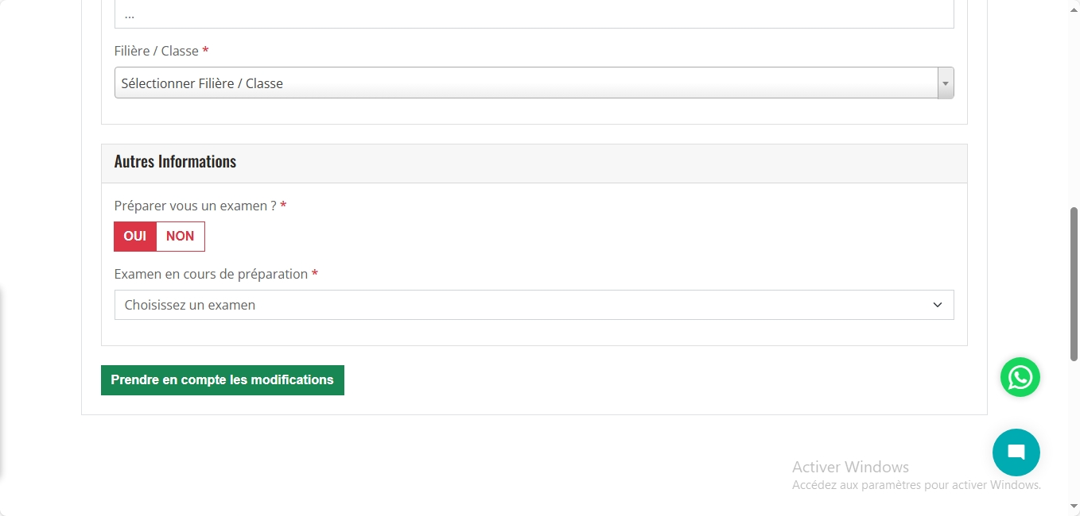Click the Filière / Classe dropdown arrow
Screen dimensions: 1080x516
pyautogui.click(x=945, y=83)
